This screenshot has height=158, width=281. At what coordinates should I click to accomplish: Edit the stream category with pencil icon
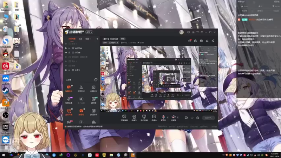tap(117, 42)
